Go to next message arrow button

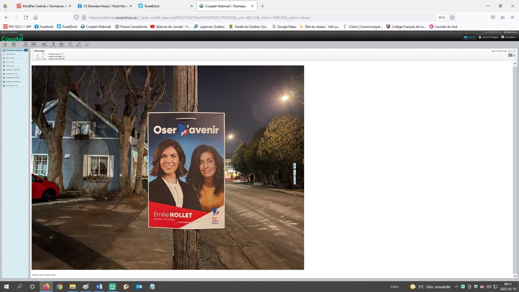[514, 51]
